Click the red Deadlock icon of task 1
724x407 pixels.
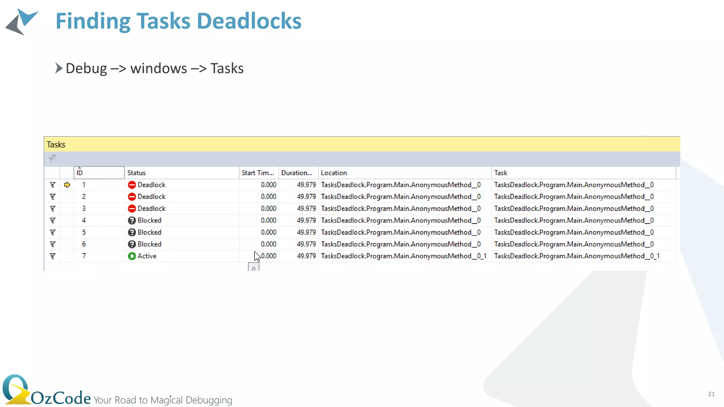pyautogui.click(x=132, y=185)
